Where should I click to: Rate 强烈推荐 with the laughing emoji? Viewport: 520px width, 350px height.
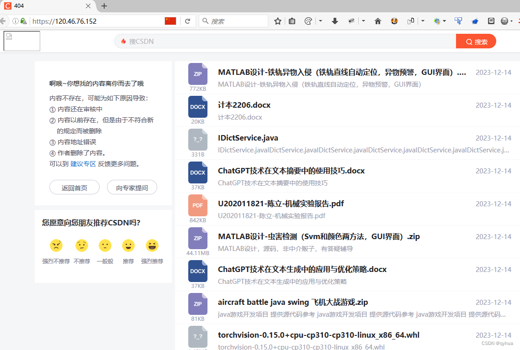tap(152, 246)
